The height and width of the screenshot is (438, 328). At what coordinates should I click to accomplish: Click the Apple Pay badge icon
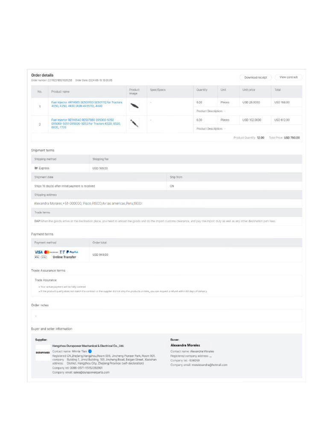(x=37, y=257)
